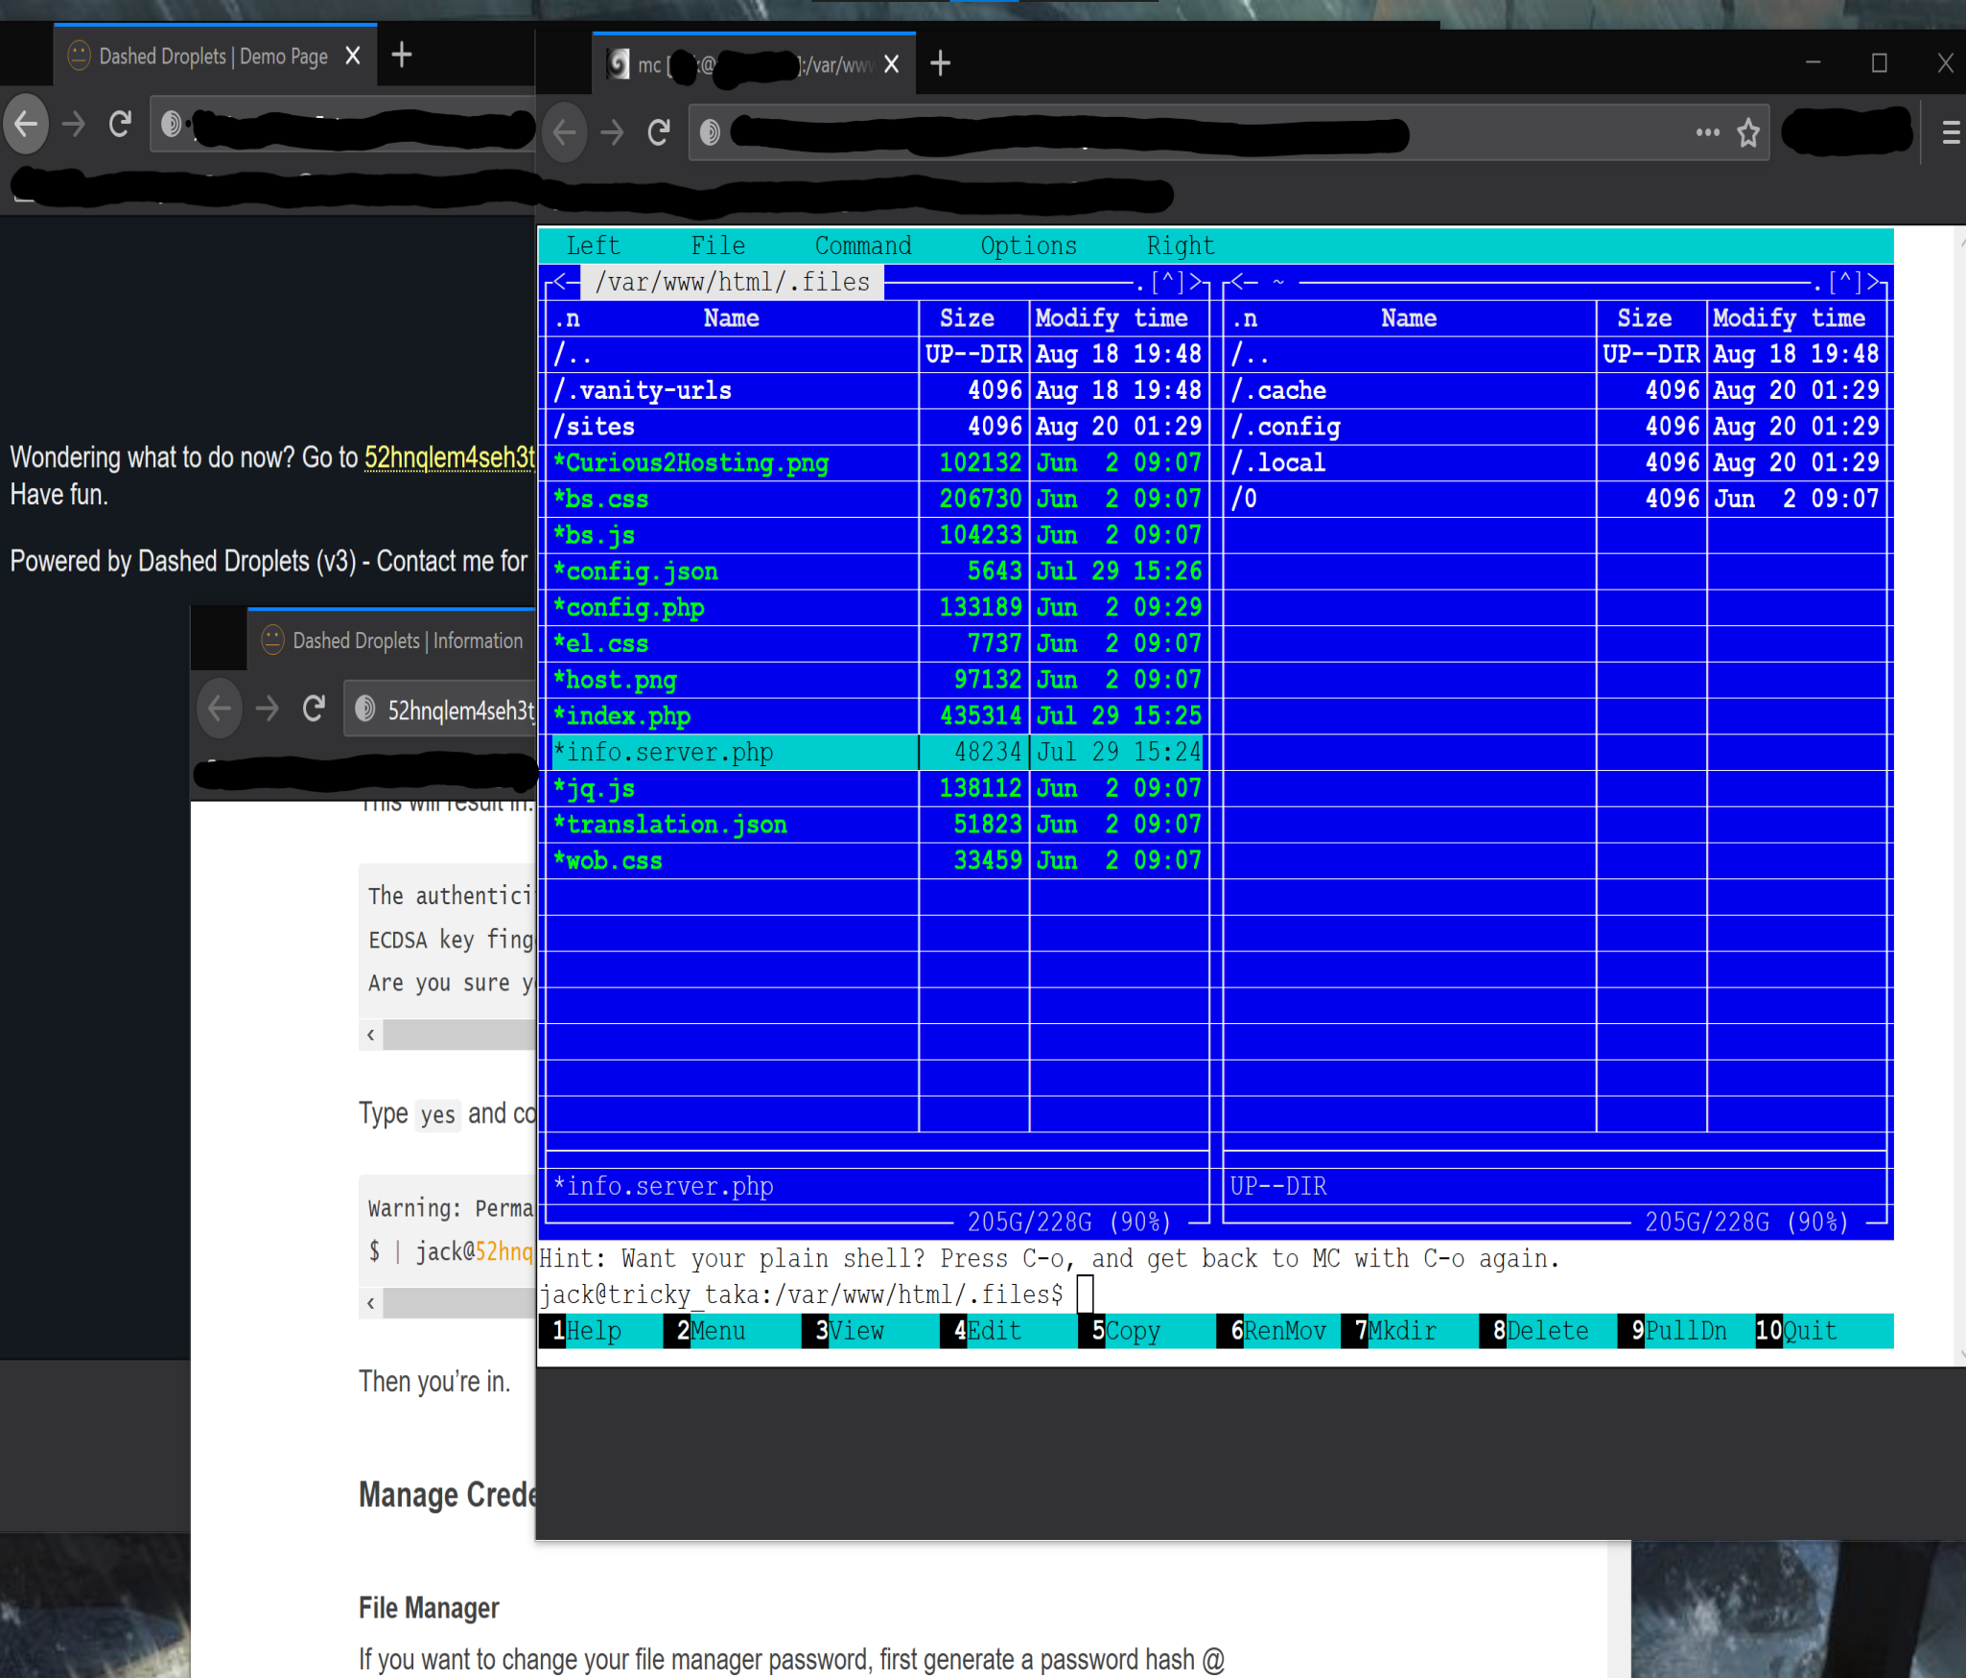Open the Options menu
Image resolution: width=1966 pixels, height=1678 pixels.
(x=1028, y=245)
